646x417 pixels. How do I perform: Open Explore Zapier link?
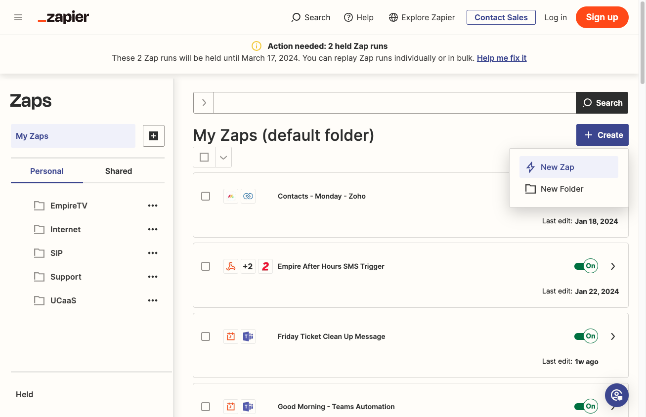[x=422, y=17]
